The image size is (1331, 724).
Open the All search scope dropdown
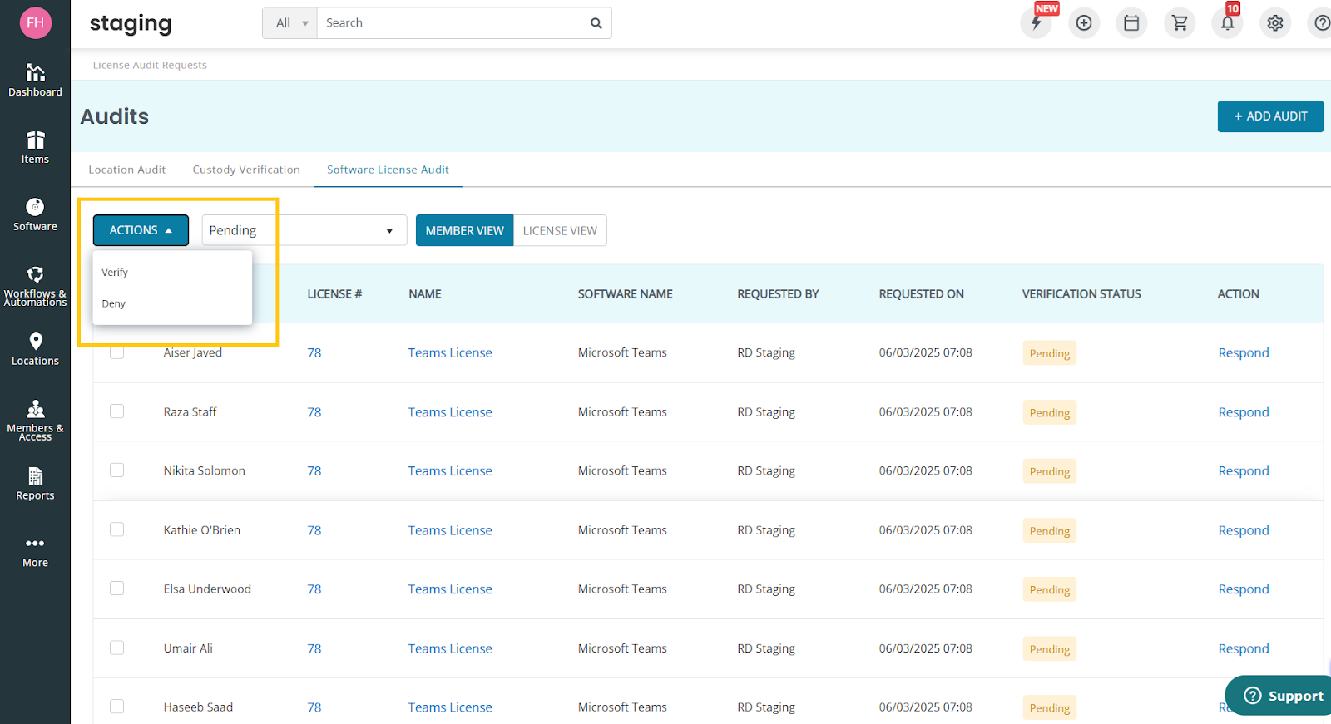[290, 23]
